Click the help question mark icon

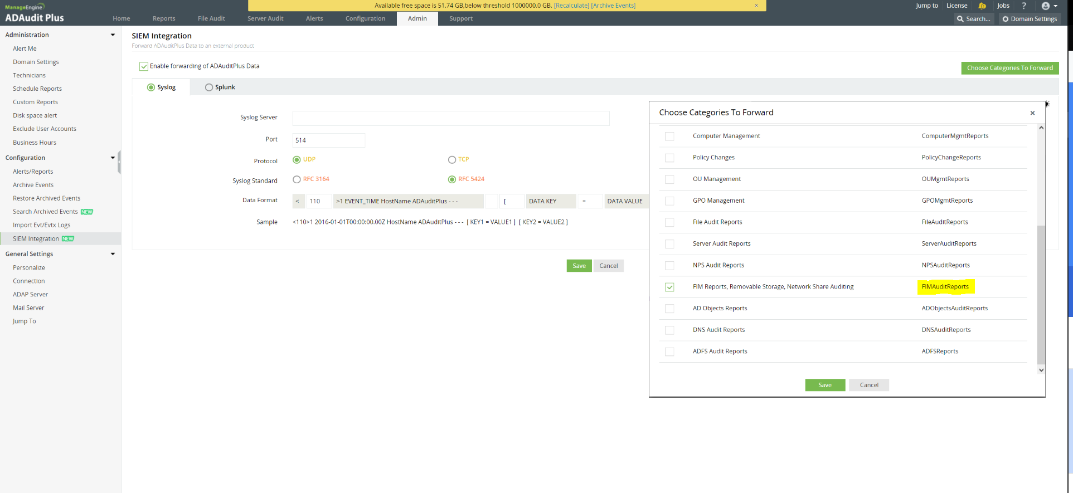tap(1024, 6)
